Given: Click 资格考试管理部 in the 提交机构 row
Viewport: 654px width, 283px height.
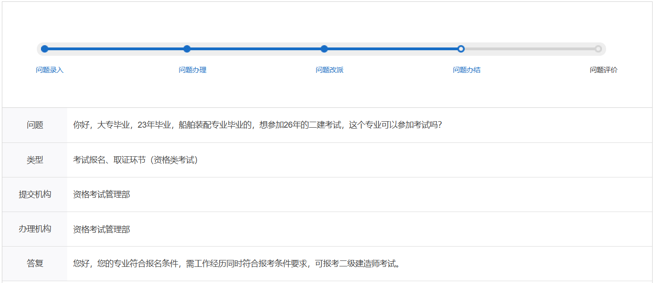Looking at the screenshot, I should (101, 195).
